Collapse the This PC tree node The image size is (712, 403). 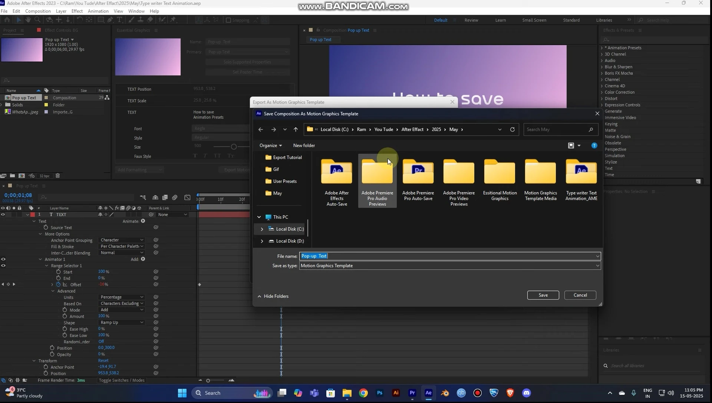[x=259, y=217]
